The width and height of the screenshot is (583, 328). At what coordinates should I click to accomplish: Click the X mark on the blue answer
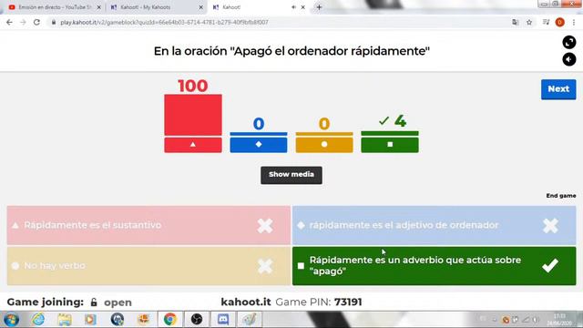pos(550,226)
